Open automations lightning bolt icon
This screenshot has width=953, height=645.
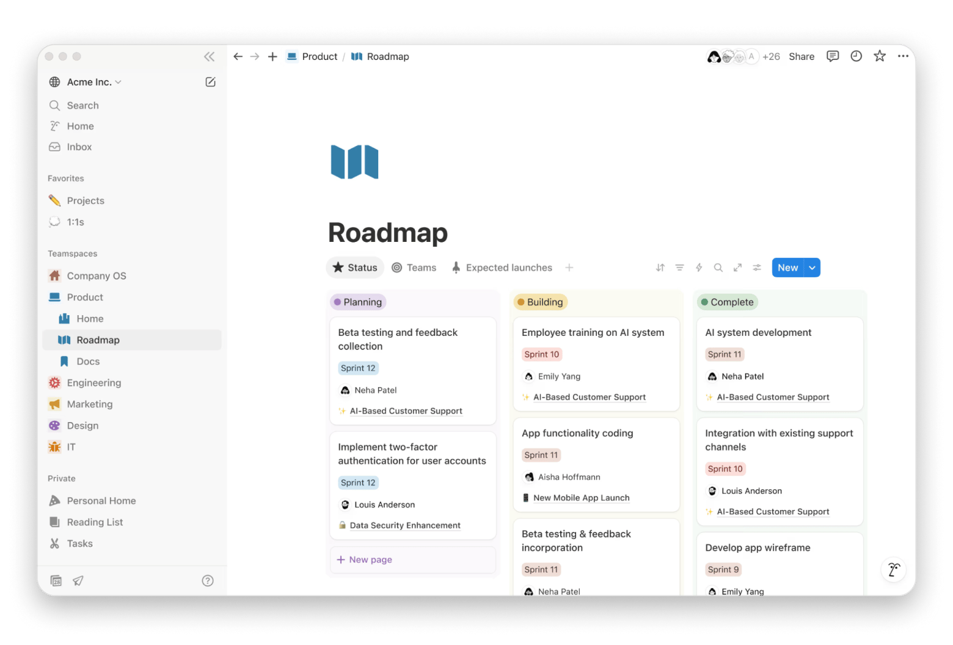coord(699,268)
